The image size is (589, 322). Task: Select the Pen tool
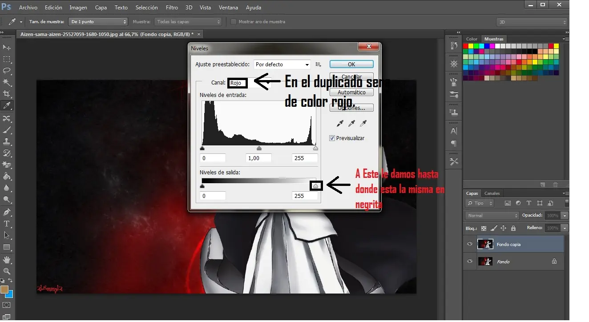point(7,212)
